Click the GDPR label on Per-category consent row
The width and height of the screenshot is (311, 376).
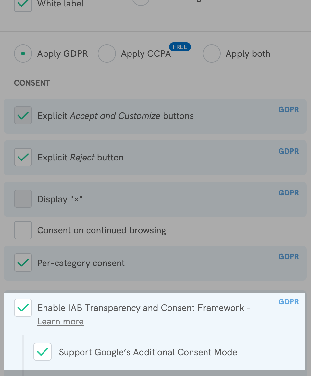point(288,256)
